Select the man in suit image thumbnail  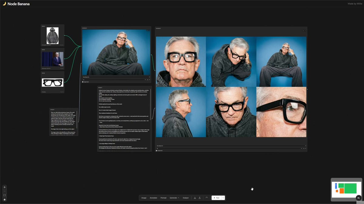(x=52, y=59)
